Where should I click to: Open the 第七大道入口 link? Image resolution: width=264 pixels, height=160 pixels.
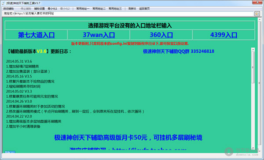36,35
